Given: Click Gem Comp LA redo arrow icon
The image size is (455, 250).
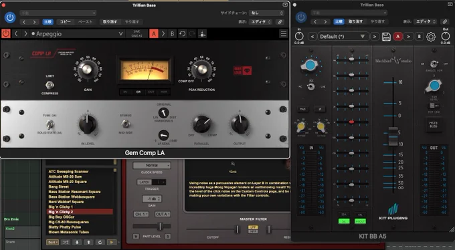Looking at the screenshot, I should pyautogui.click(x=192, y=33).
